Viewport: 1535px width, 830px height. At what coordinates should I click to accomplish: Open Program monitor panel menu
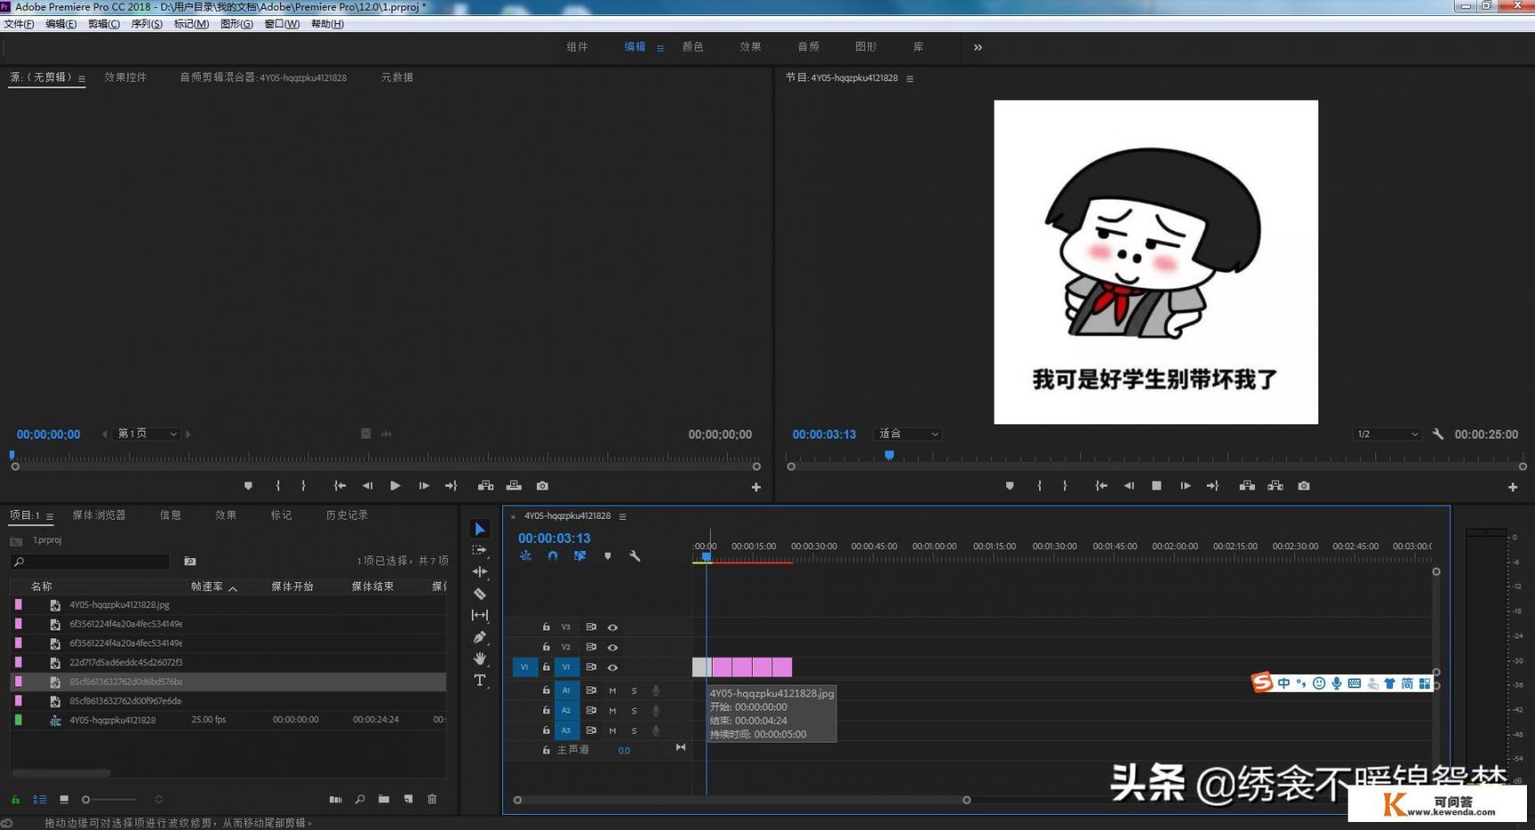click(x=910, y=78)
